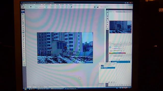Hide the layer via its eye icon
163x91 pixels.
point(110,62)
